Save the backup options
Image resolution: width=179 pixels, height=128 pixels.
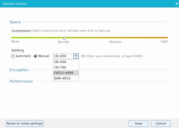(x=138, y=123)
